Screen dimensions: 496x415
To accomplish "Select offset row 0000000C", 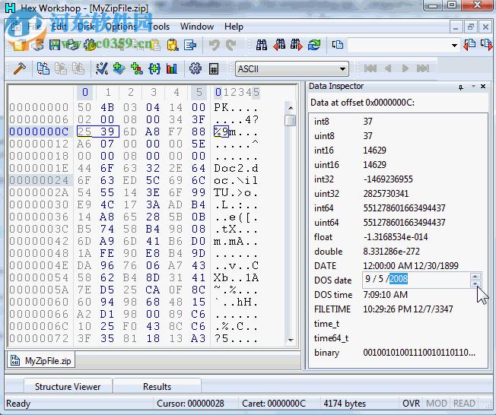I will point(39,131).
